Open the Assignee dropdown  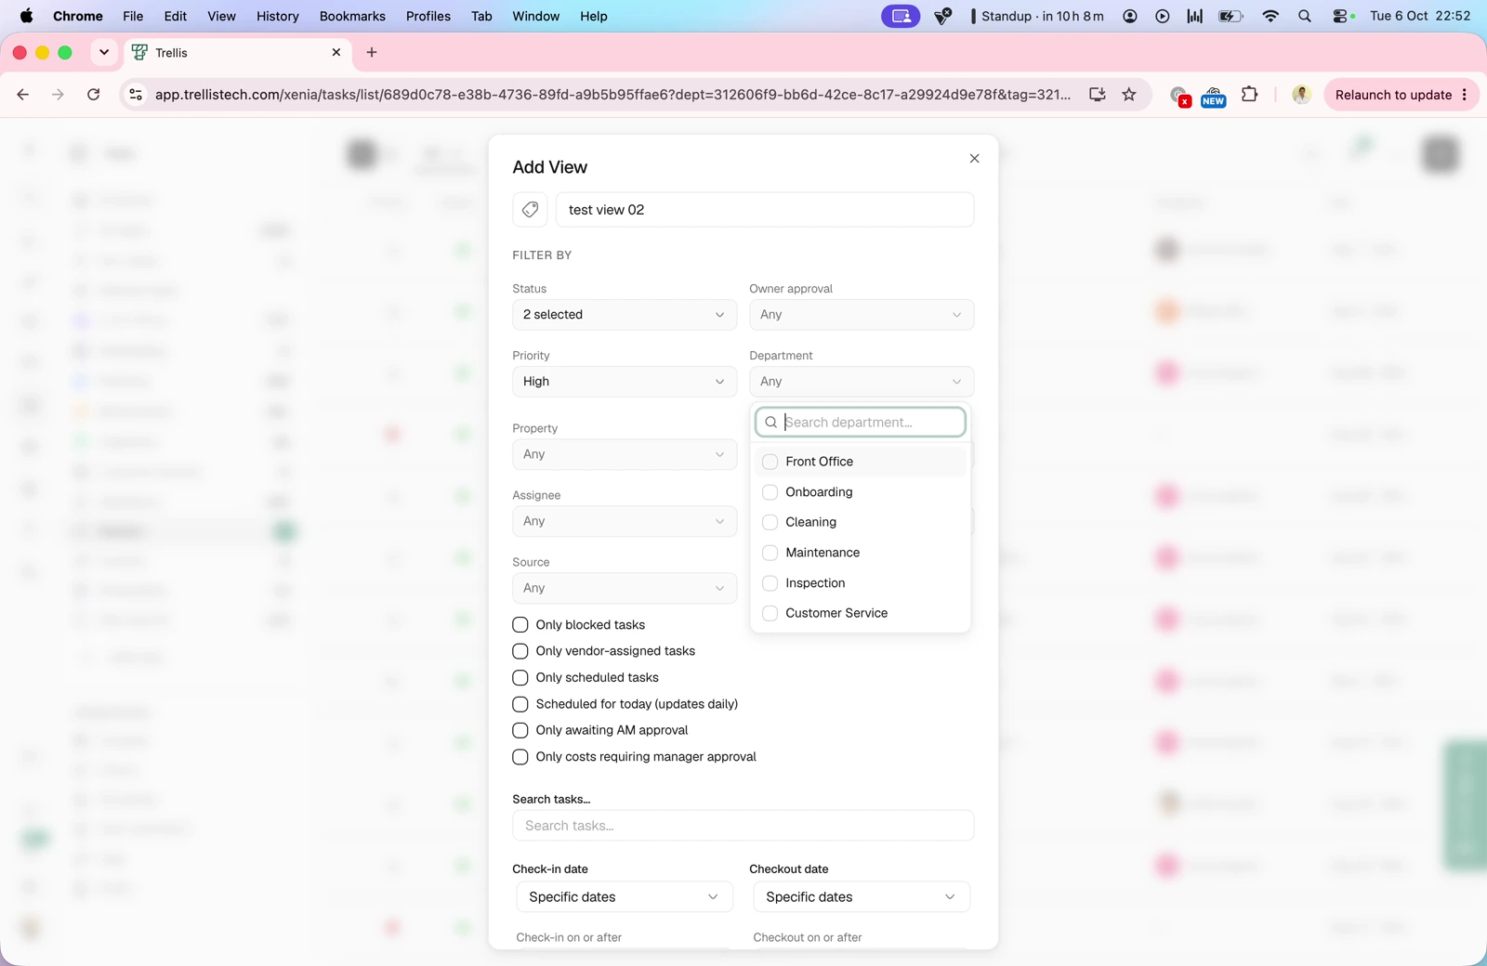(x=625, y=521)
